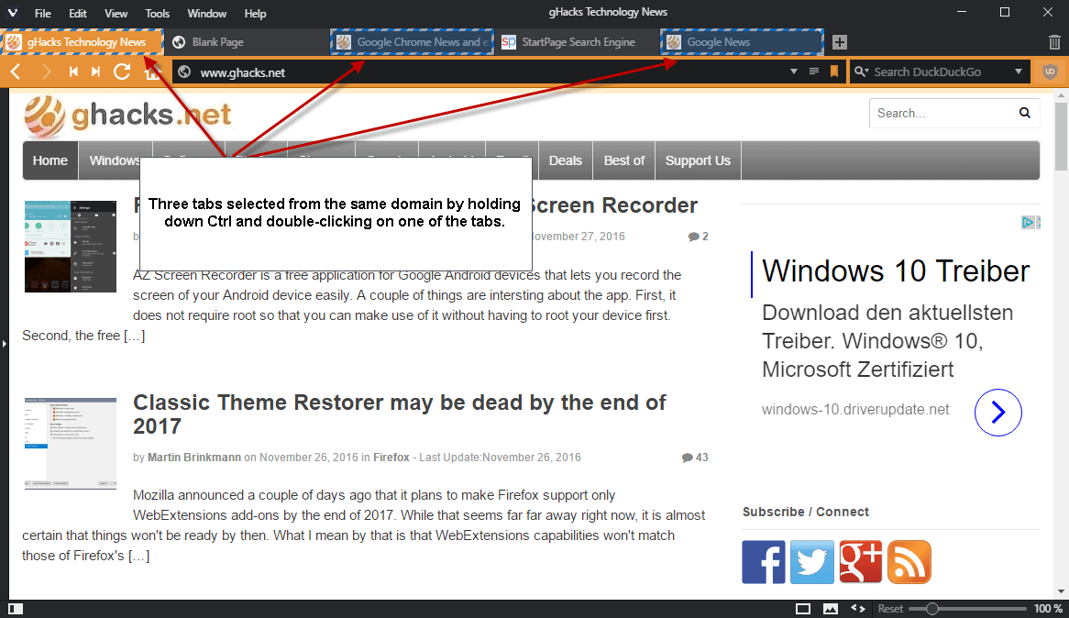Submit the ghacks site search magnifier

click(1025, 113)
